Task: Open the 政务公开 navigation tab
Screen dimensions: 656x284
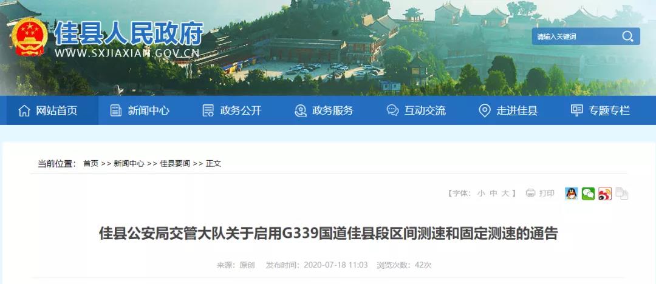Action: (x=232, y=110)
